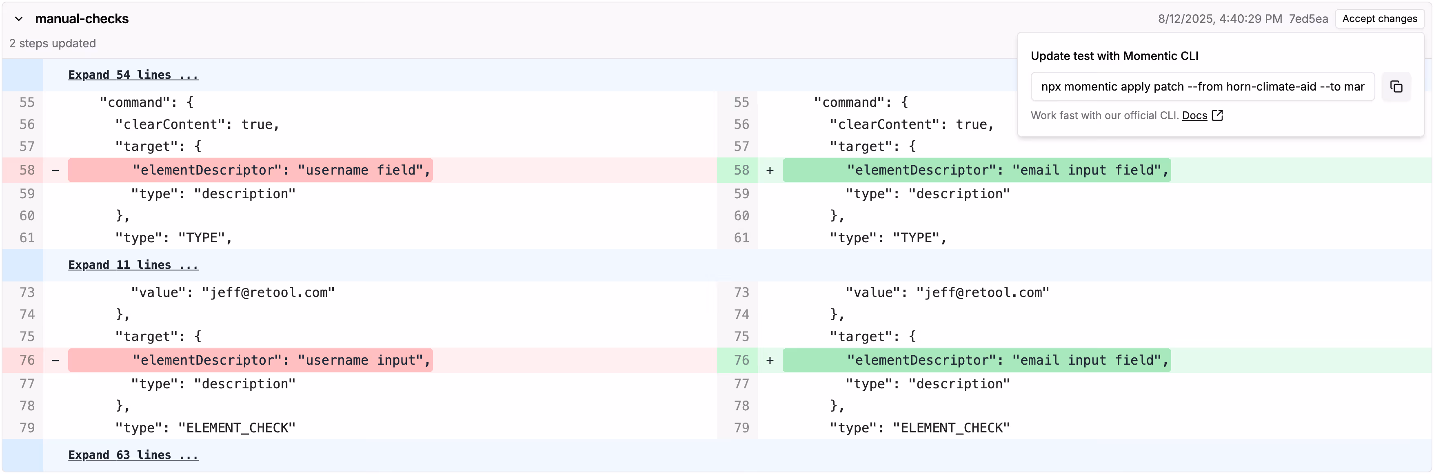Select removed "username input" line

251,361
